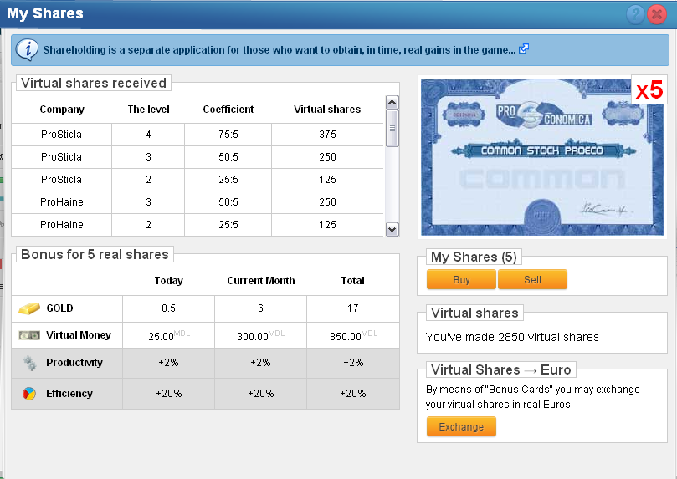Click GOLD today value 0.5
The image size is (677, 479).
point(168,308)
